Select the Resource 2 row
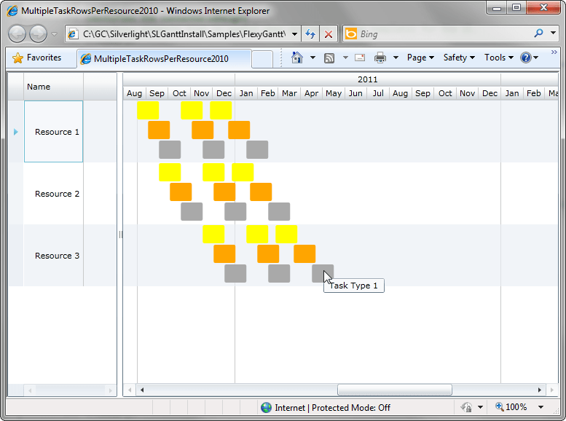The image size is (566, 421). [53, 194]
